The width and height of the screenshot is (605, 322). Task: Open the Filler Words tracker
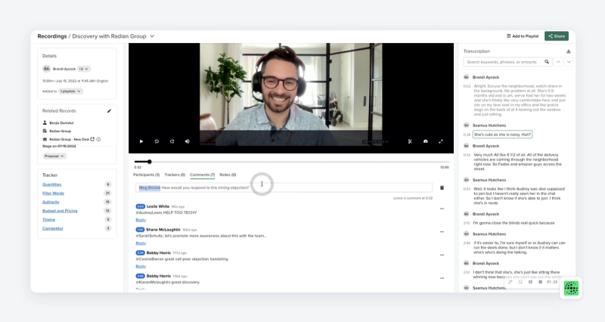[53, 194]
